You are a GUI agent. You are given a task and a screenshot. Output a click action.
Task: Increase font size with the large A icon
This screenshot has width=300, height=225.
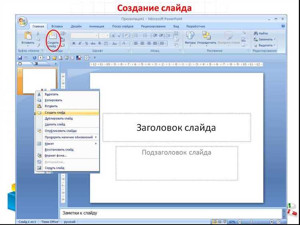[113, 36]
